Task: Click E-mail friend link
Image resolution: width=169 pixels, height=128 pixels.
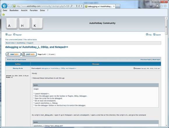Action: click(21, 59)
